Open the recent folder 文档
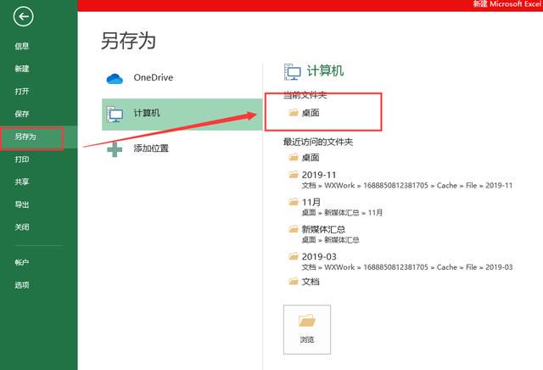 click(x=311, y=281)
